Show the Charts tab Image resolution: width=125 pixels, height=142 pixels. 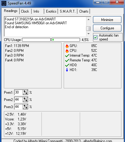pyautogui.click(x=84, y=11)
